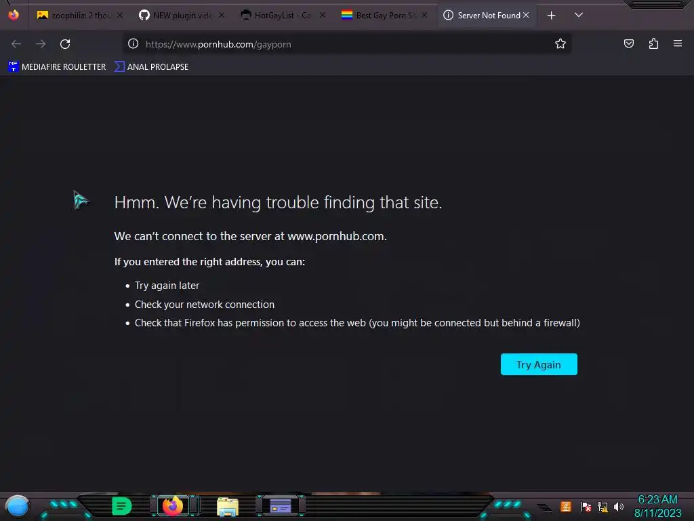Click the Try Again button
This screenshot has width=694, height=521.
tap(539, 364)
